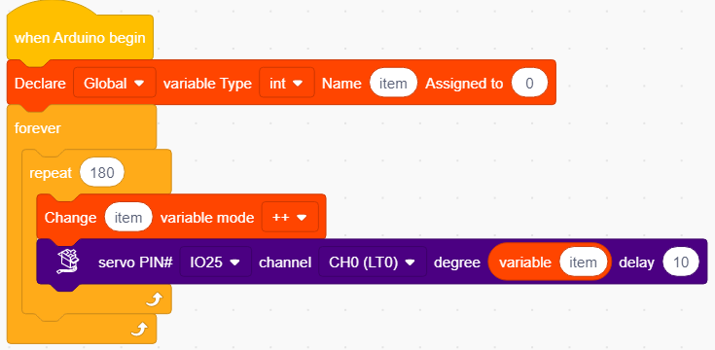Open the Global scope dropdown
This screenshot has width=715, height=350.
tap(115, 83)
